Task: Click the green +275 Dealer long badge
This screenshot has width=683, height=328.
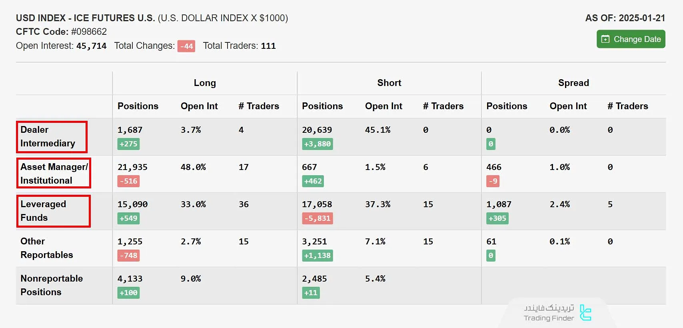Action: (128, 144)
